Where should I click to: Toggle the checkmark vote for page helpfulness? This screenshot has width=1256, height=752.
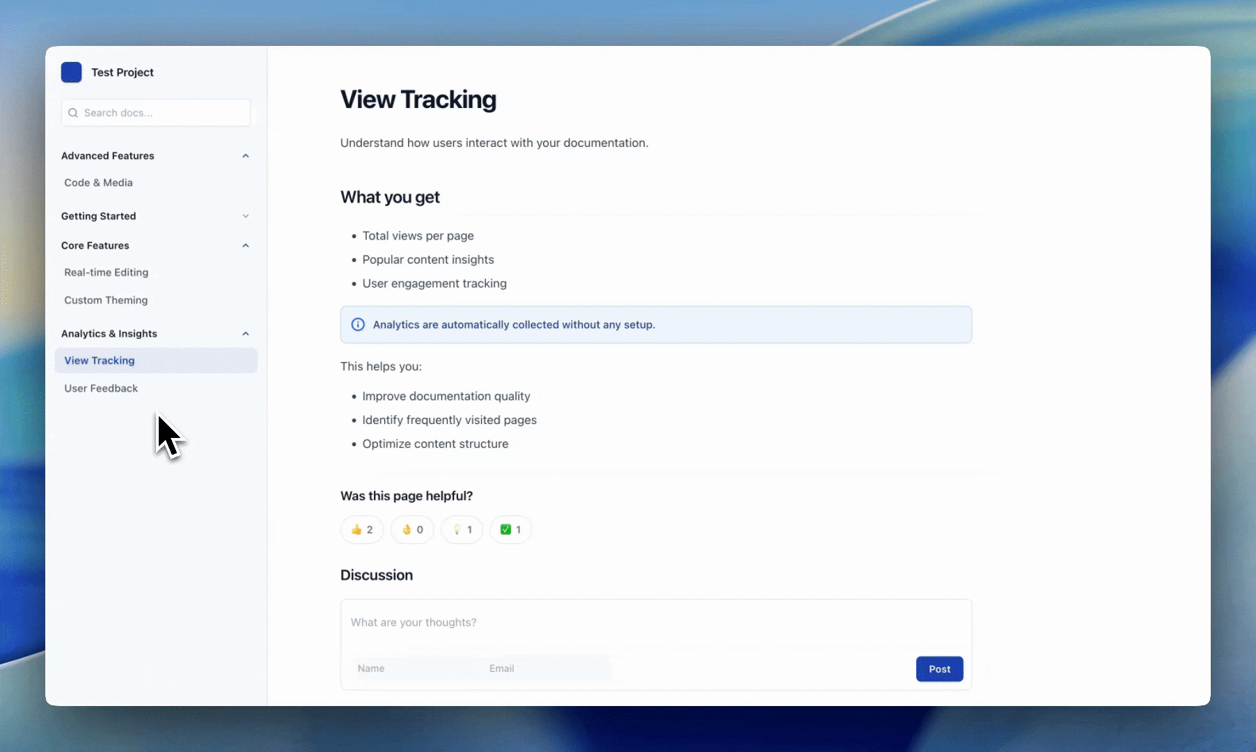[510, 529]
